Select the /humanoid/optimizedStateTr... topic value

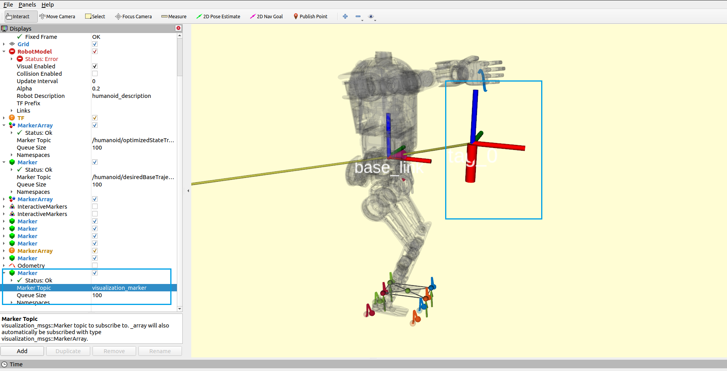tap(134, 140)
